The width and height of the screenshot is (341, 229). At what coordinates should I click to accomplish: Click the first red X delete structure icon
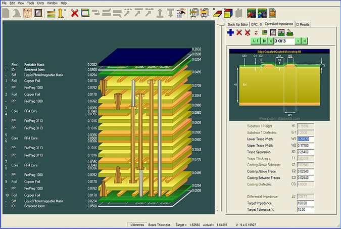[239, 32]
